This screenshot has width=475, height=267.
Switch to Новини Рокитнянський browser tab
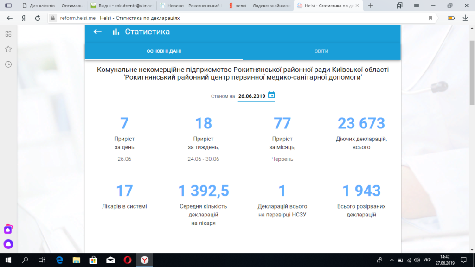[x=191, y=6]
